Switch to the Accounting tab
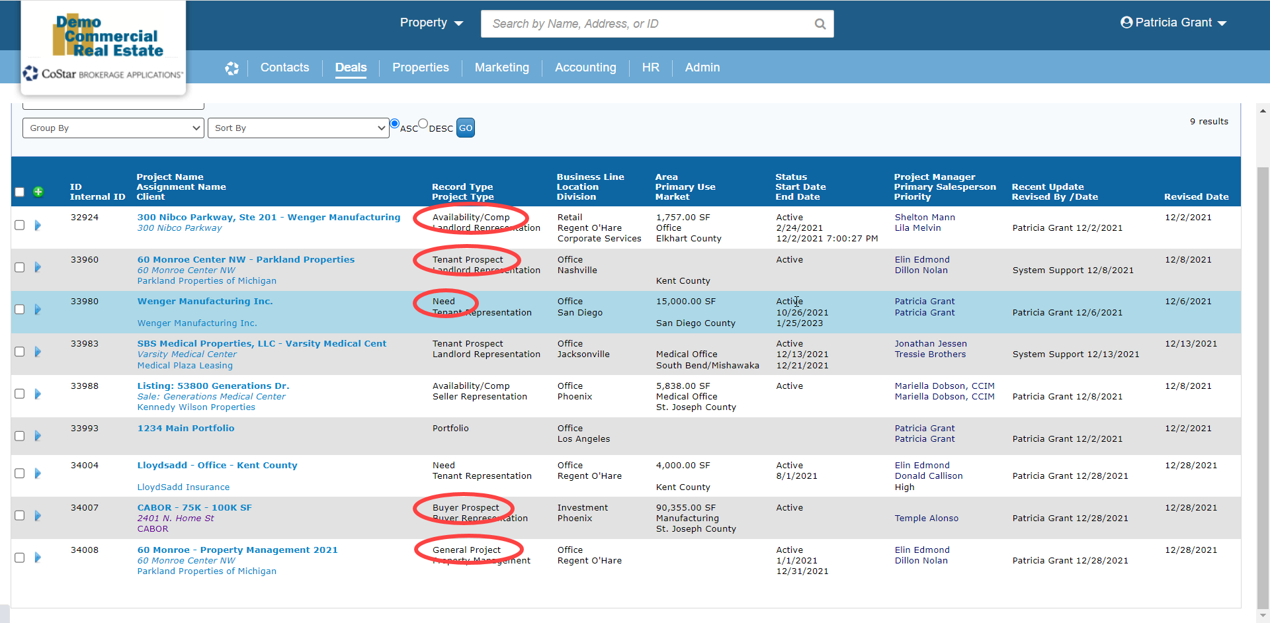Screen dimensions: 1270x623 click(585, 67)
